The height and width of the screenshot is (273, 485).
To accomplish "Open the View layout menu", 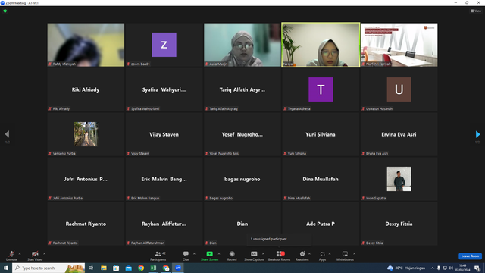I will coord(476,11).
